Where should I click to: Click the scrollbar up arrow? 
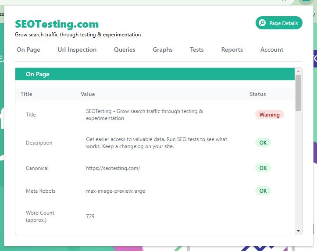click(x=298, y=71)
